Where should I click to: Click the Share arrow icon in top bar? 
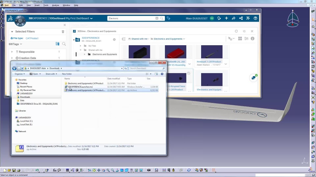pos(234,18)
